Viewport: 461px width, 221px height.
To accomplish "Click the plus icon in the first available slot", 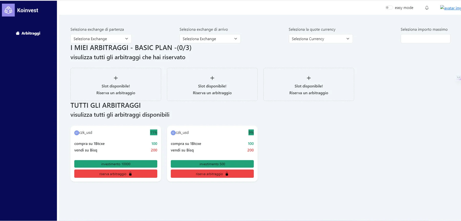I will click(x=116, y=78).
